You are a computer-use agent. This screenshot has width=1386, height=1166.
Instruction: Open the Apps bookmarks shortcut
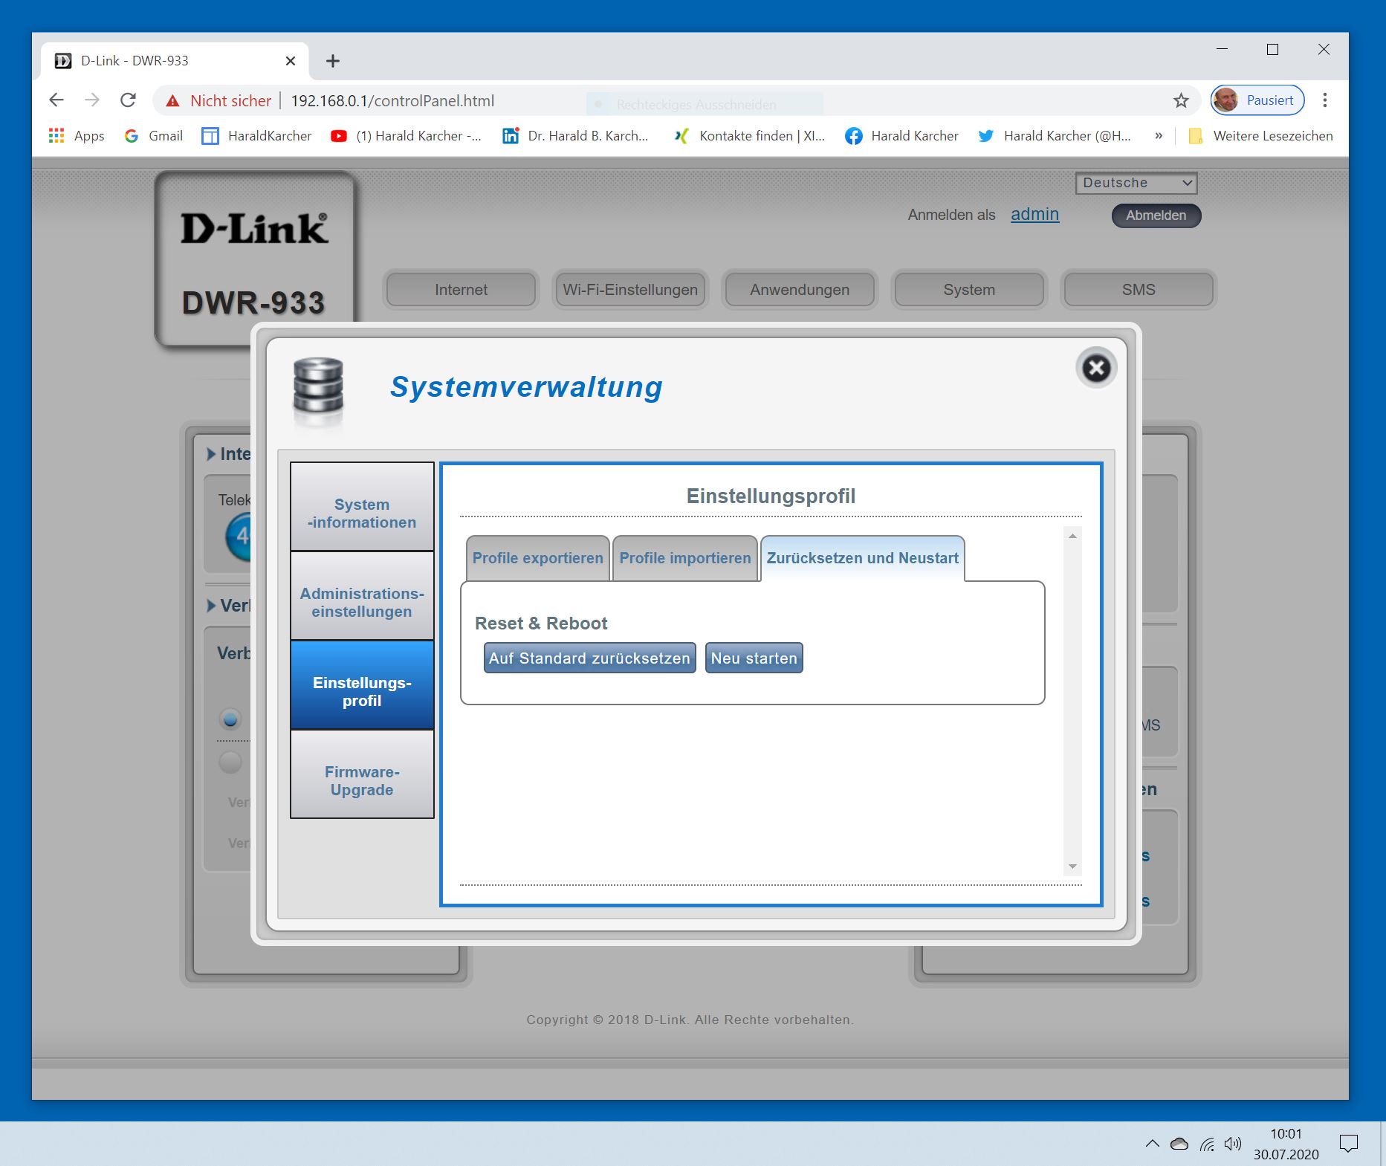(76, 136)
